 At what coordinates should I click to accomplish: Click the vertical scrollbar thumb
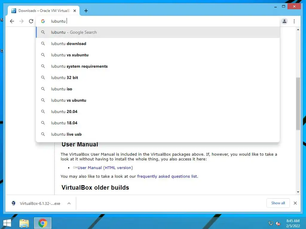[298, 103]
